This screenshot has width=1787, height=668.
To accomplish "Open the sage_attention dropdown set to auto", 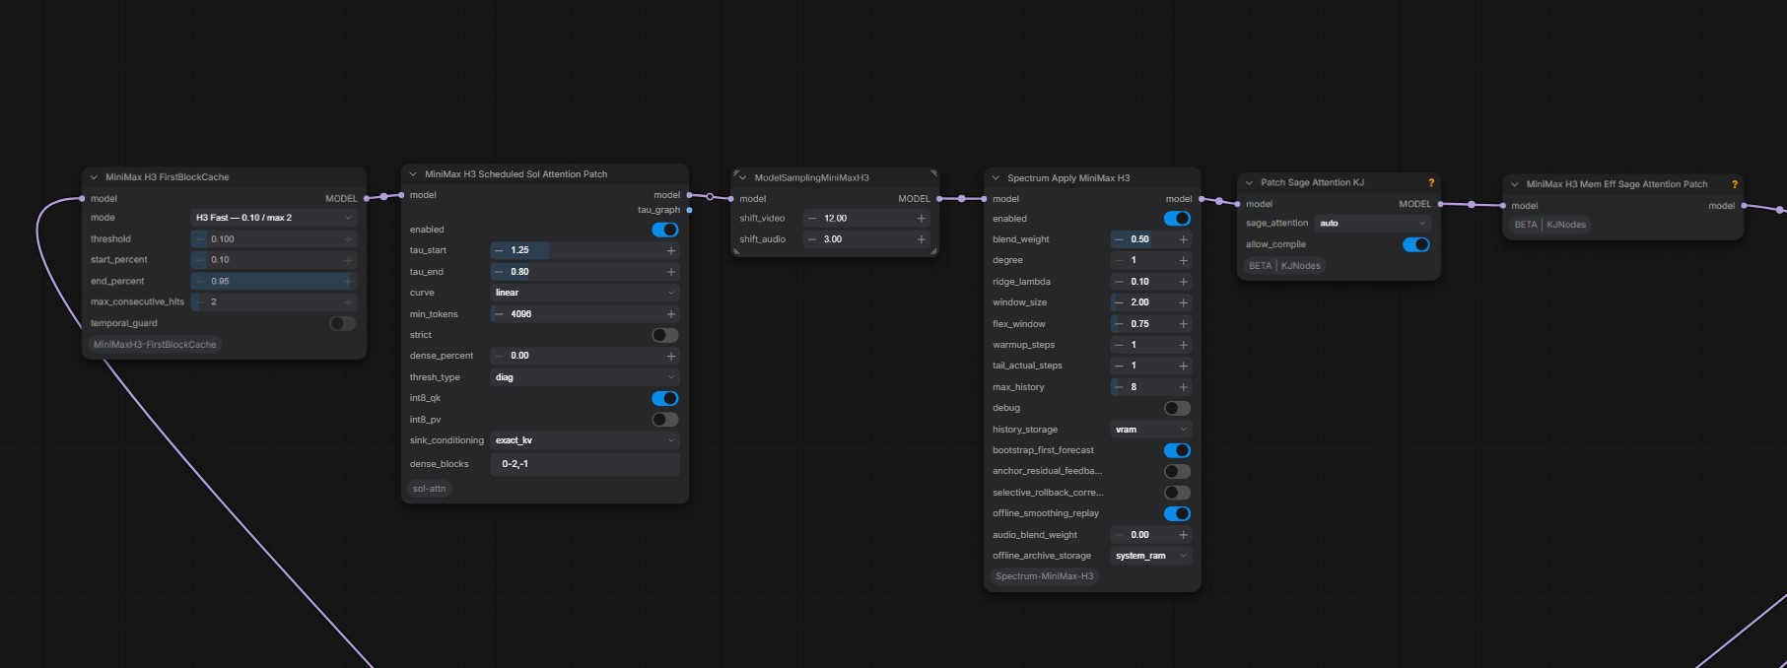I will (x=1373, y=224).
